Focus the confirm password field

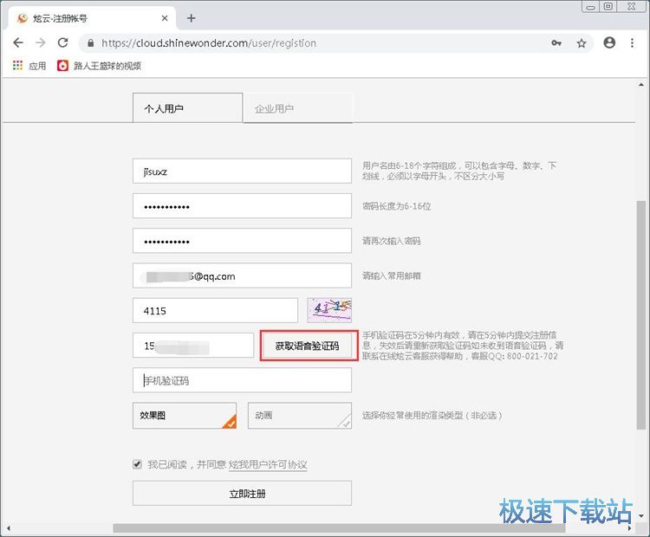(242, 241)
